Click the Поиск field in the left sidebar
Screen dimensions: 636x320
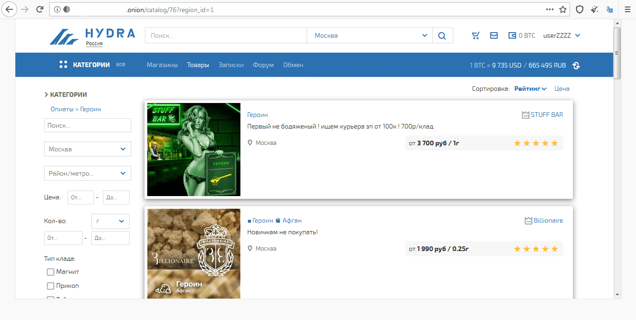tap(88, 125)
